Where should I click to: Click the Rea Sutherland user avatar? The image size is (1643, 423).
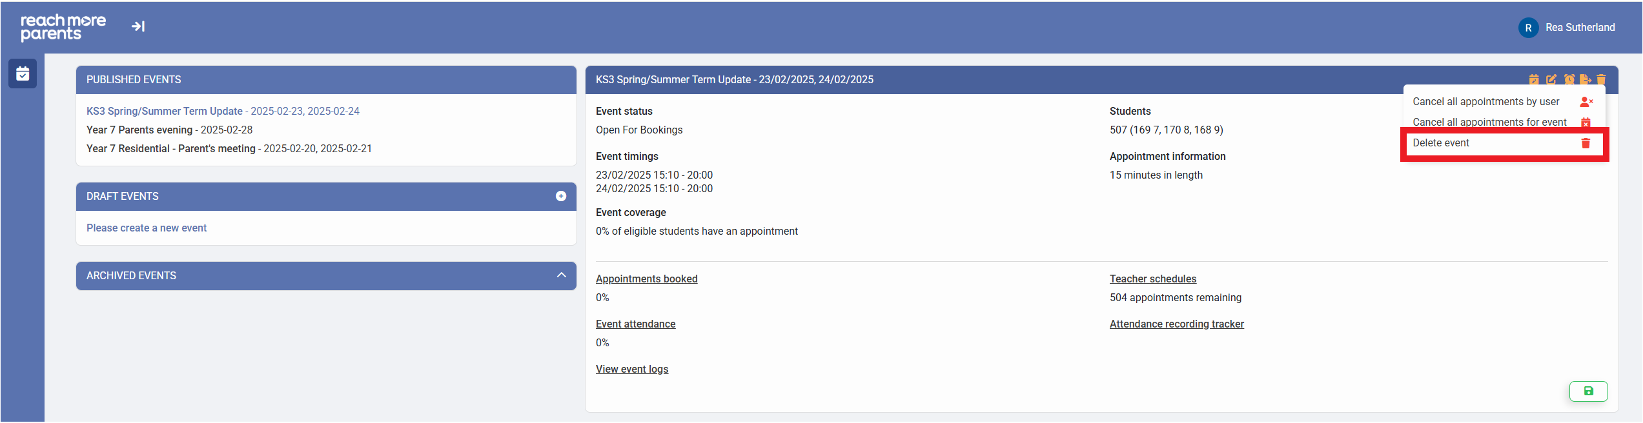1528,28
